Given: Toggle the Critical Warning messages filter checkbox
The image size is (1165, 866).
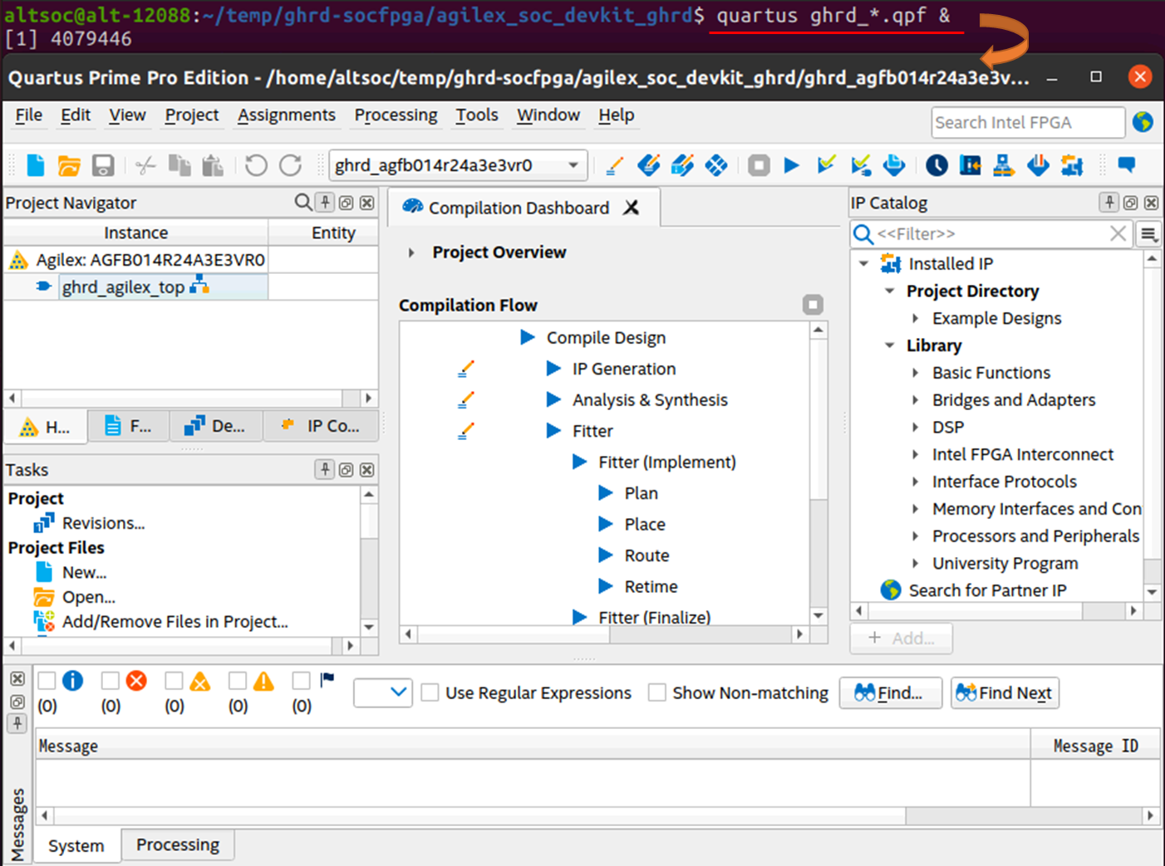Looking at the screenshot, I should pyautogui.click(x=174, y=681).
